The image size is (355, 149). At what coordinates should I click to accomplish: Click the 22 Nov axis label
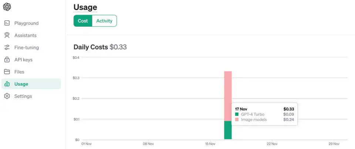(x=272, y=144)
